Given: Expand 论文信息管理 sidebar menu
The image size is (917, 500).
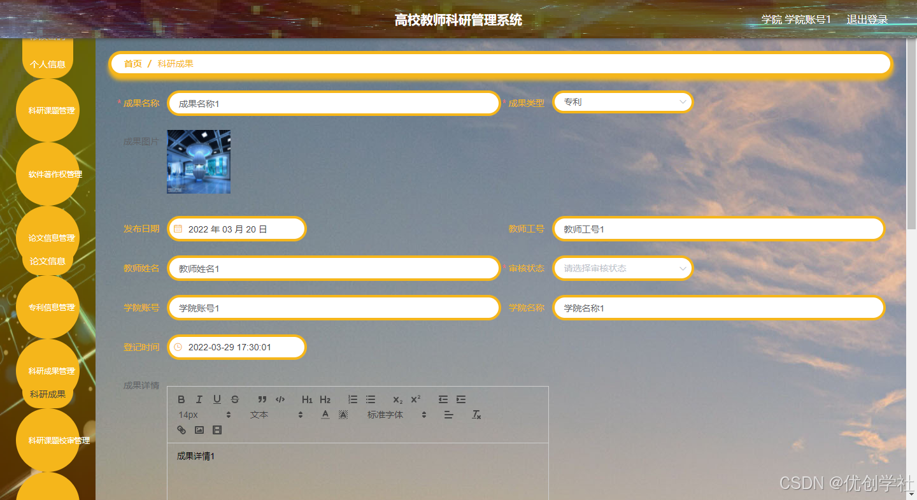Looking at the screenshot, I should (48, 238).
